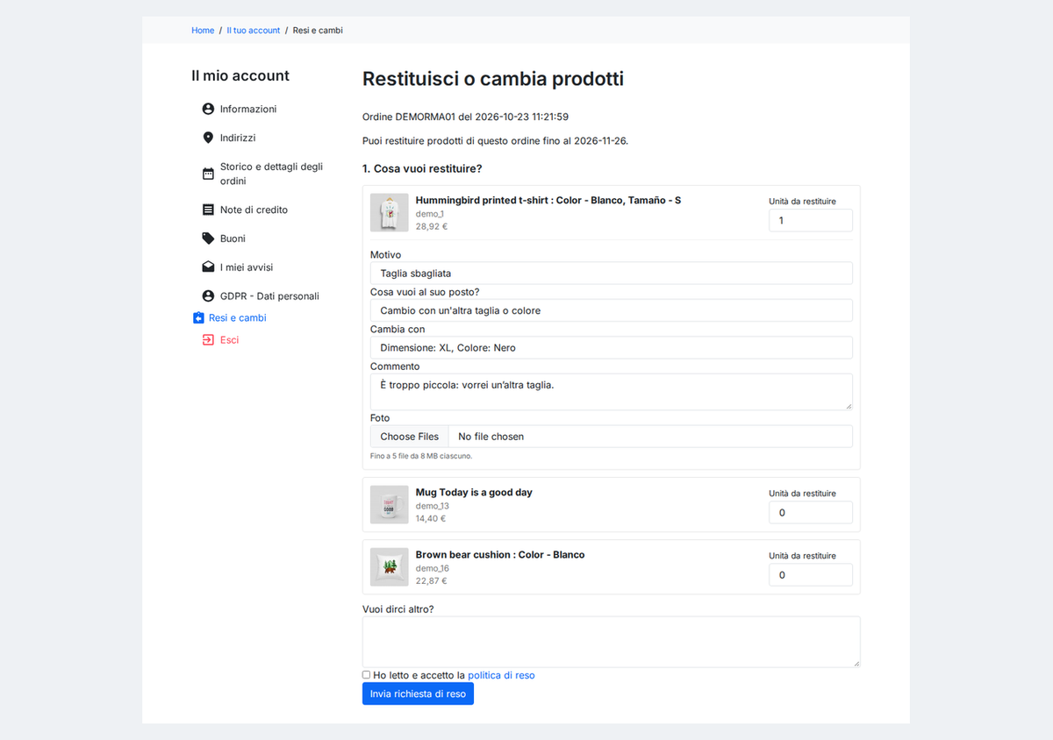Open the Il tuo account breadcrumb
The width and height of the screenshot is (1053, 740).
[254, 30]
